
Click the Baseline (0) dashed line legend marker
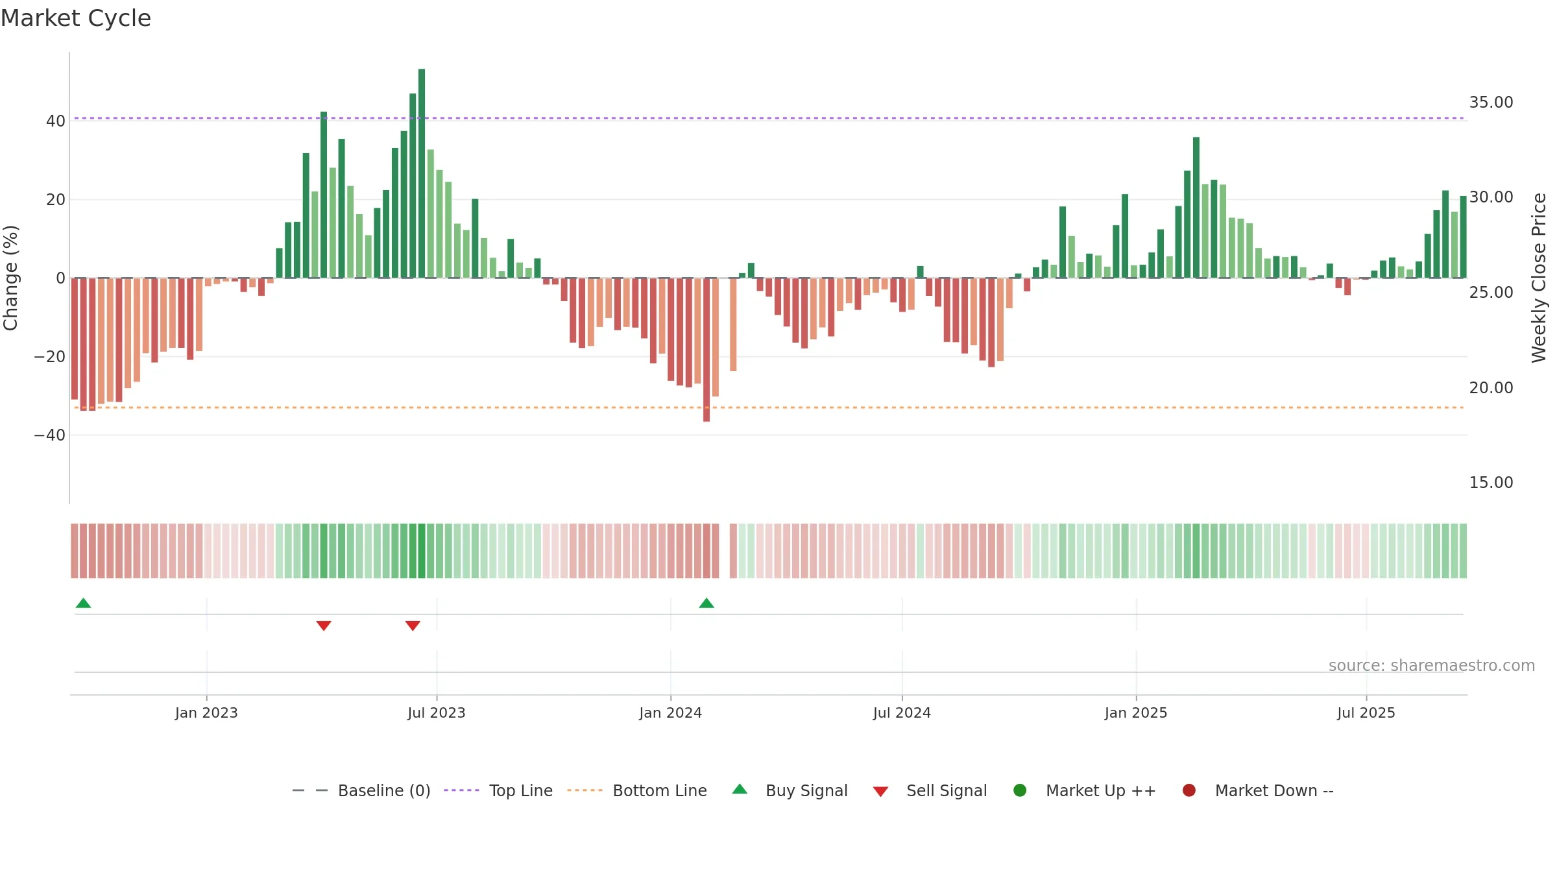[x=310, y=790]
